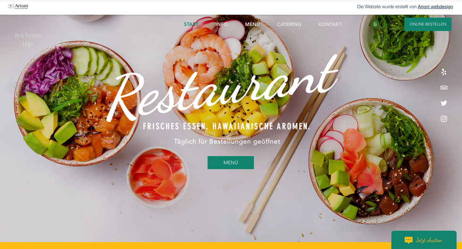
Task: Open the Instagram social icon
Action: [x=444, y=119]
